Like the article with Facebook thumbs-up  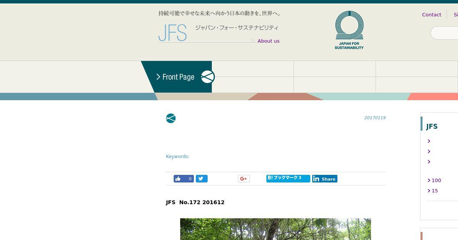click(184, 179)
